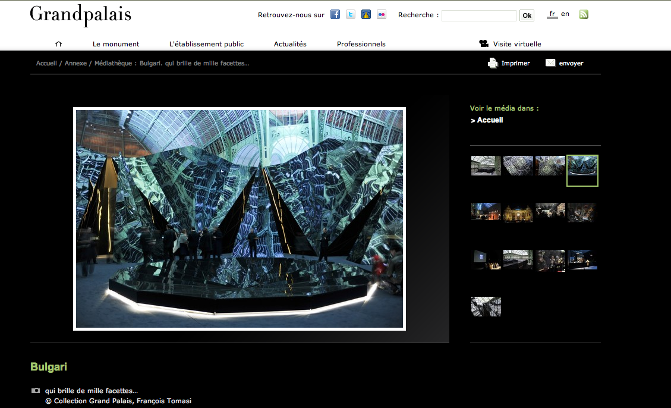
Task: Open the blue-lit thumbnail with the Bulgari sign
Action: 486,212
